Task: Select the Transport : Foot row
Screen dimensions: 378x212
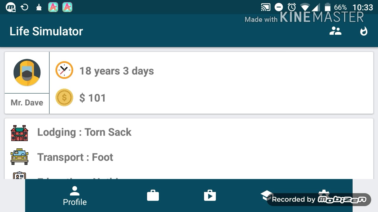Action: [75, 157]
